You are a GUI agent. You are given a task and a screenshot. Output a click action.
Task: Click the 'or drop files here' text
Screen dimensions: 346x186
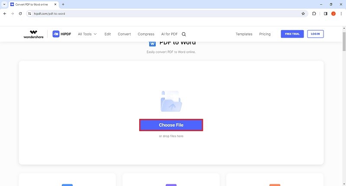pos(171,136)
